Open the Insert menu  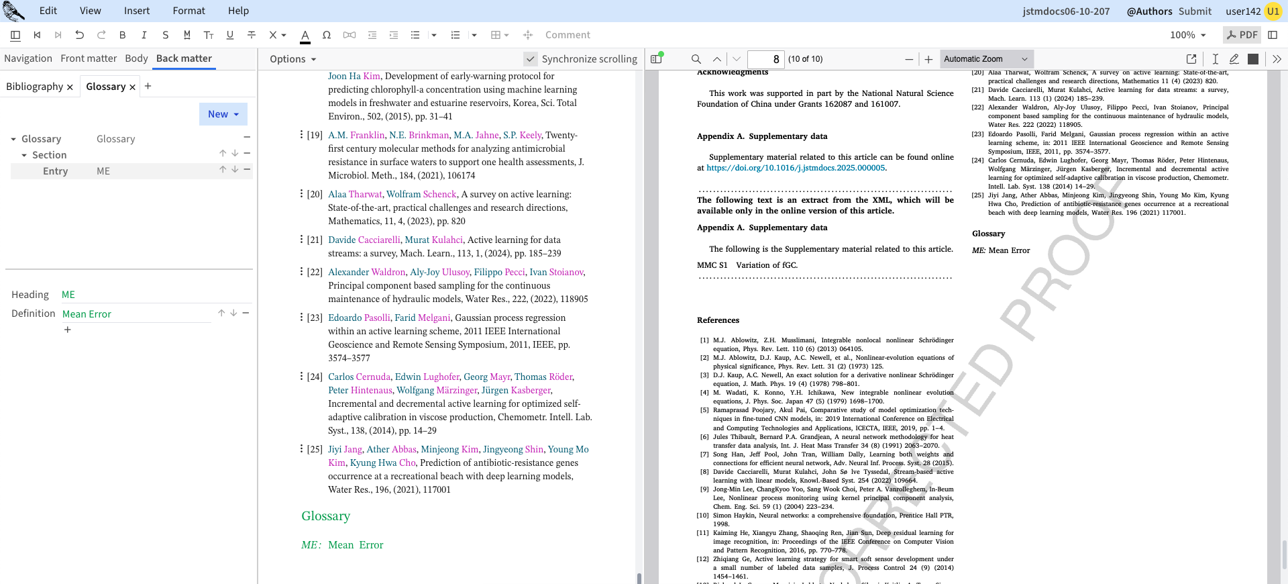pos(137,11)
